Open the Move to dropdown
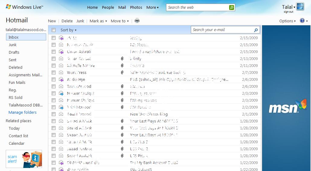Screen dimensions: 311x171 [x=120, y=21]
